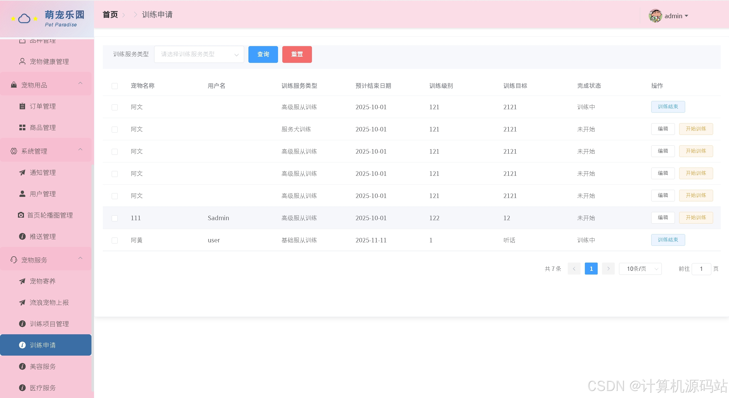Click the 首页轮播图管理 camera icon
The height and width of the screenshot is (398, 729).
pos(21,215)
